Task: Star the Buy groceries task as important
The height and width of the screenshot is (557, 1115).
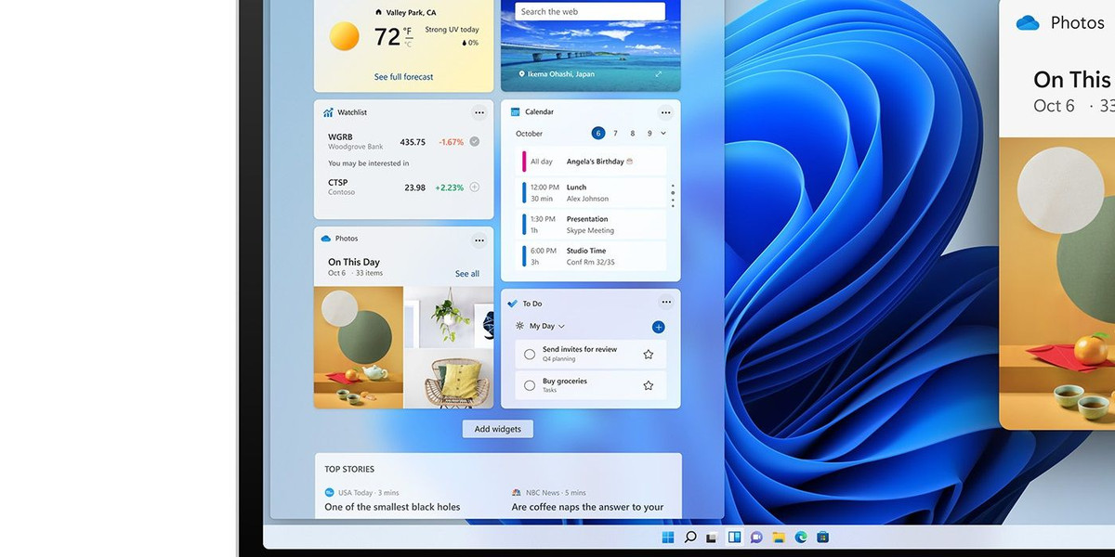Action: pyautogui.click(x=648, y=383)
